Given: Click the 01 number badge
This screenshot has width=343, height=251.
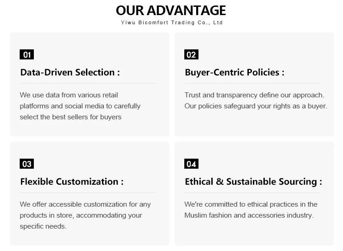Looking at the screenshot, I should 27,54.
